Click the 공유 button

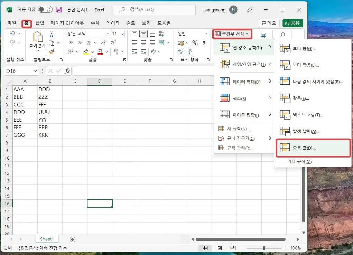292,23
